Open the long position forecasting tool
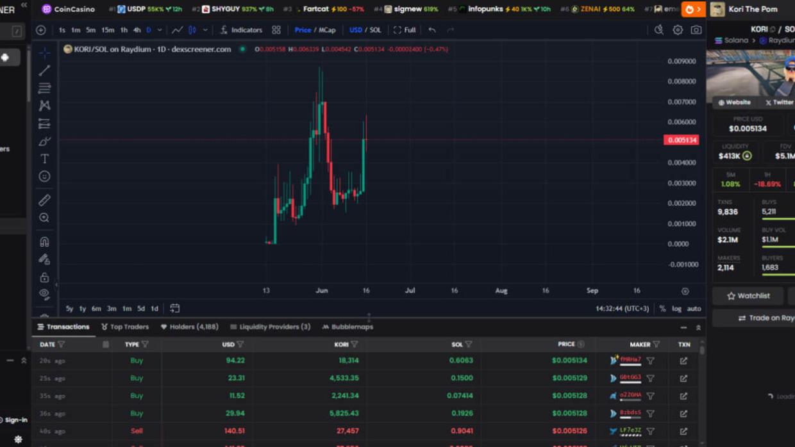This screenshot has width=795, height=447. tap(44, 124)
